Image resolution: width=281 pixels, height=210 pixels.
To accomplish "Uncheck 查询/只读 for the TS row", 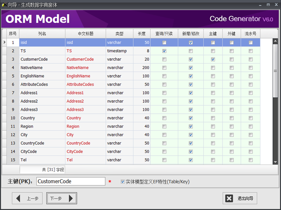I will (164, 51).
